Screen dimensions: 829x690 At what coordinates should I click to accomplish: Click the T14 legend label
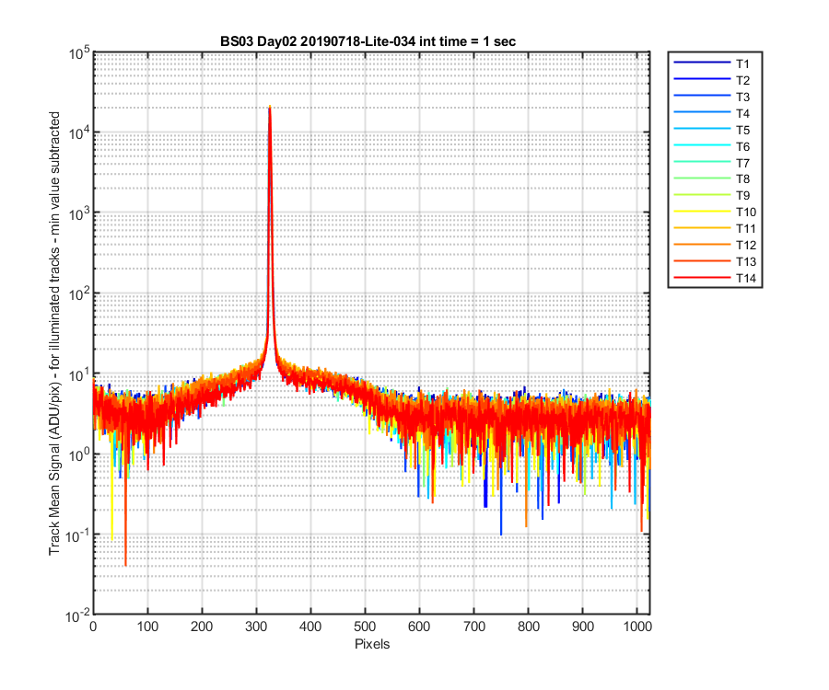point(745,278)
